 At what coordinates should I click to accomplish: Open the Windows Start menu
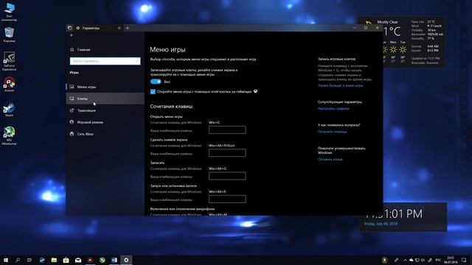[6, 260]
